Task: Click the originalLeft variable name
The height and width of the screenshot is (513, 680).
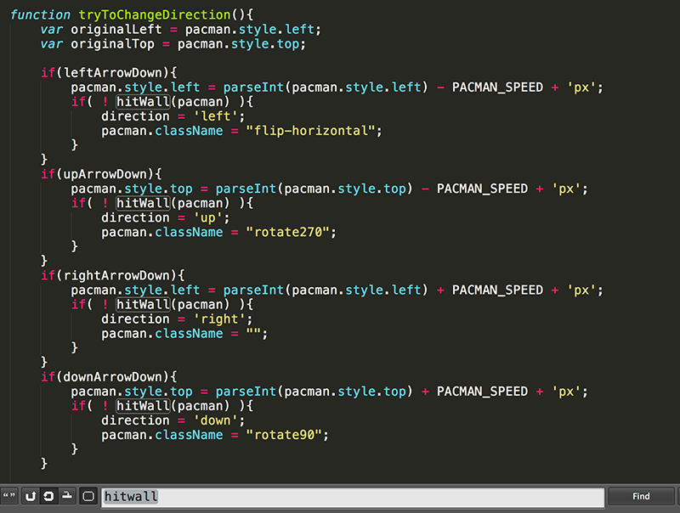Action: pos(116,30)
